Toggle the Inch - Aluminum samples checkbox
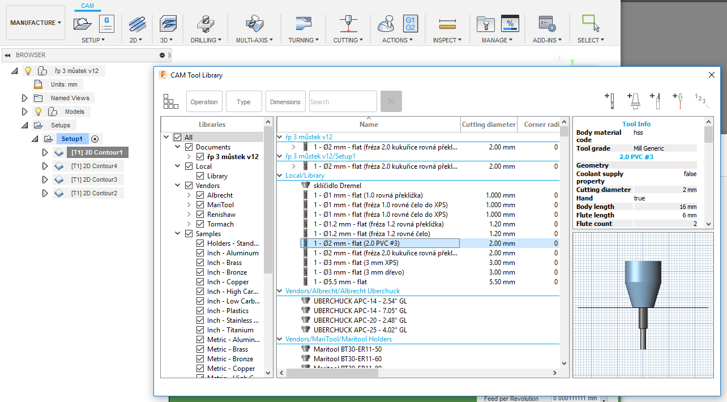727x402 pixels. point(200,253)
